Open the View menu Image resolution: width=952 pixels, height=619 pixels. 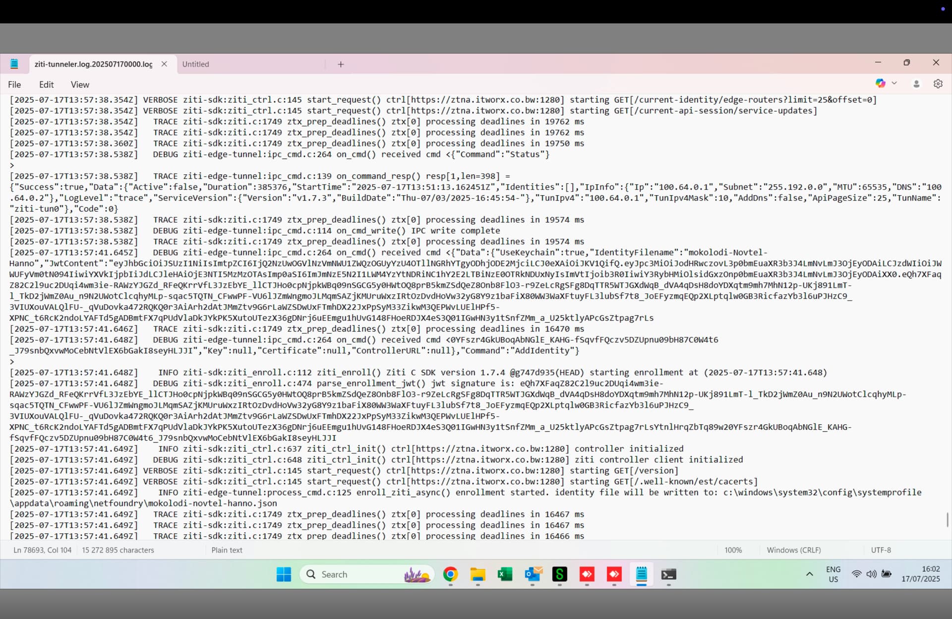point(80,85)
